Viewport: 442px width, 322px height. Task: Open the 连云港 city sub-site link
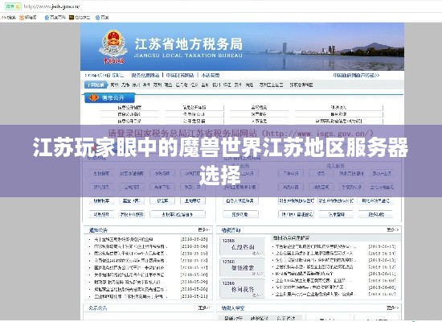click(182, 85)
